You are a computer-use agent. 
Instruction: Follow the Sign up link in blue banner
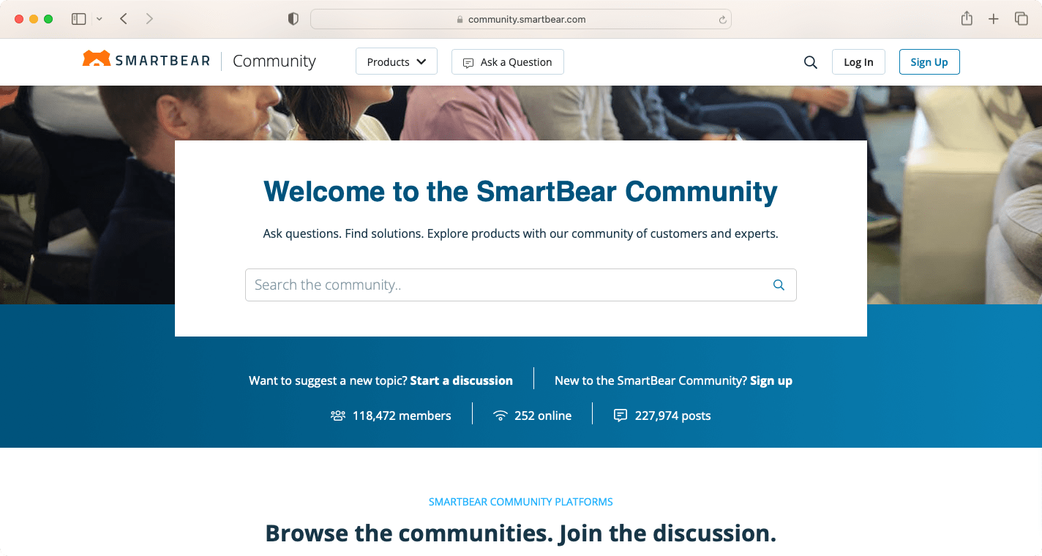click(771, 380)
